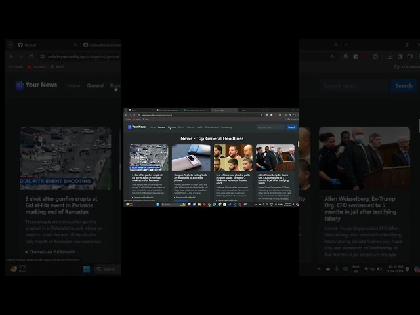Open Task View on the taskbar
Viewport: 420px width, 315px height.
click(x=189, y=204)
